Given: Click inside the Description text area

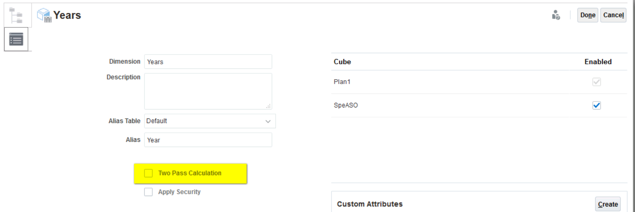Looking at the screenshot, I should click(208, 91).
